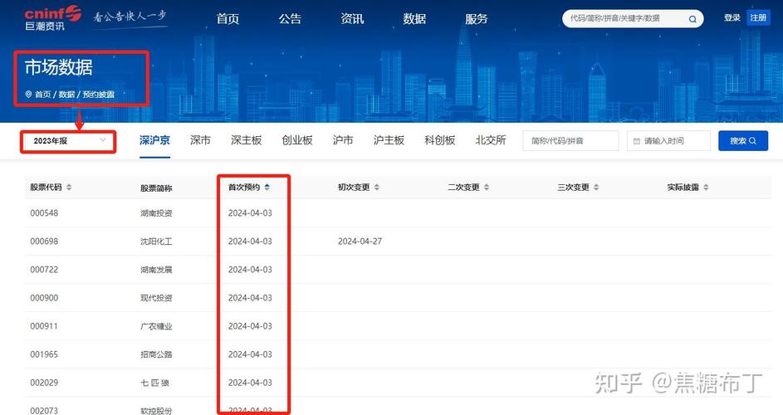The height and width of the screenshot is (415, 783).
Task: Focus the 简称/代码/拼音 filter field
Action: coord(570,141)
